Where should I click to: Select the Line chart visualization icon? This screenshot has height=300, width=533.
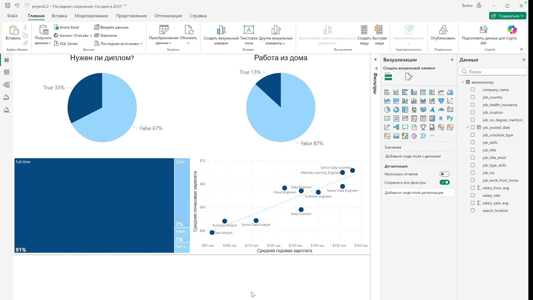tap(441, 92)
